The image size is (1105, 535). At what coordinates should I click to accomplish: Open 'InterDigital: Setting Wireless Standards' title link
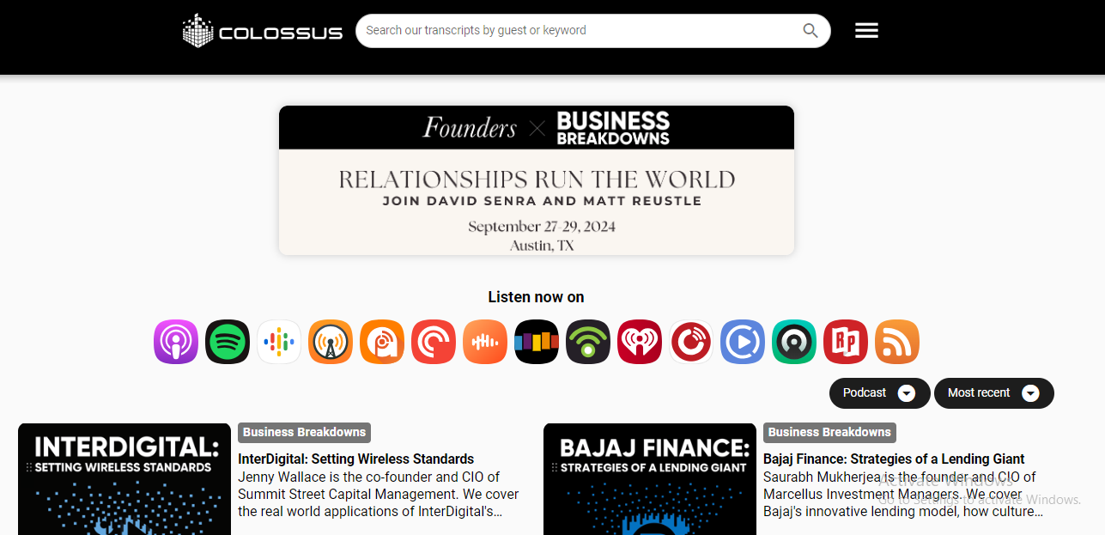(356, 459)
